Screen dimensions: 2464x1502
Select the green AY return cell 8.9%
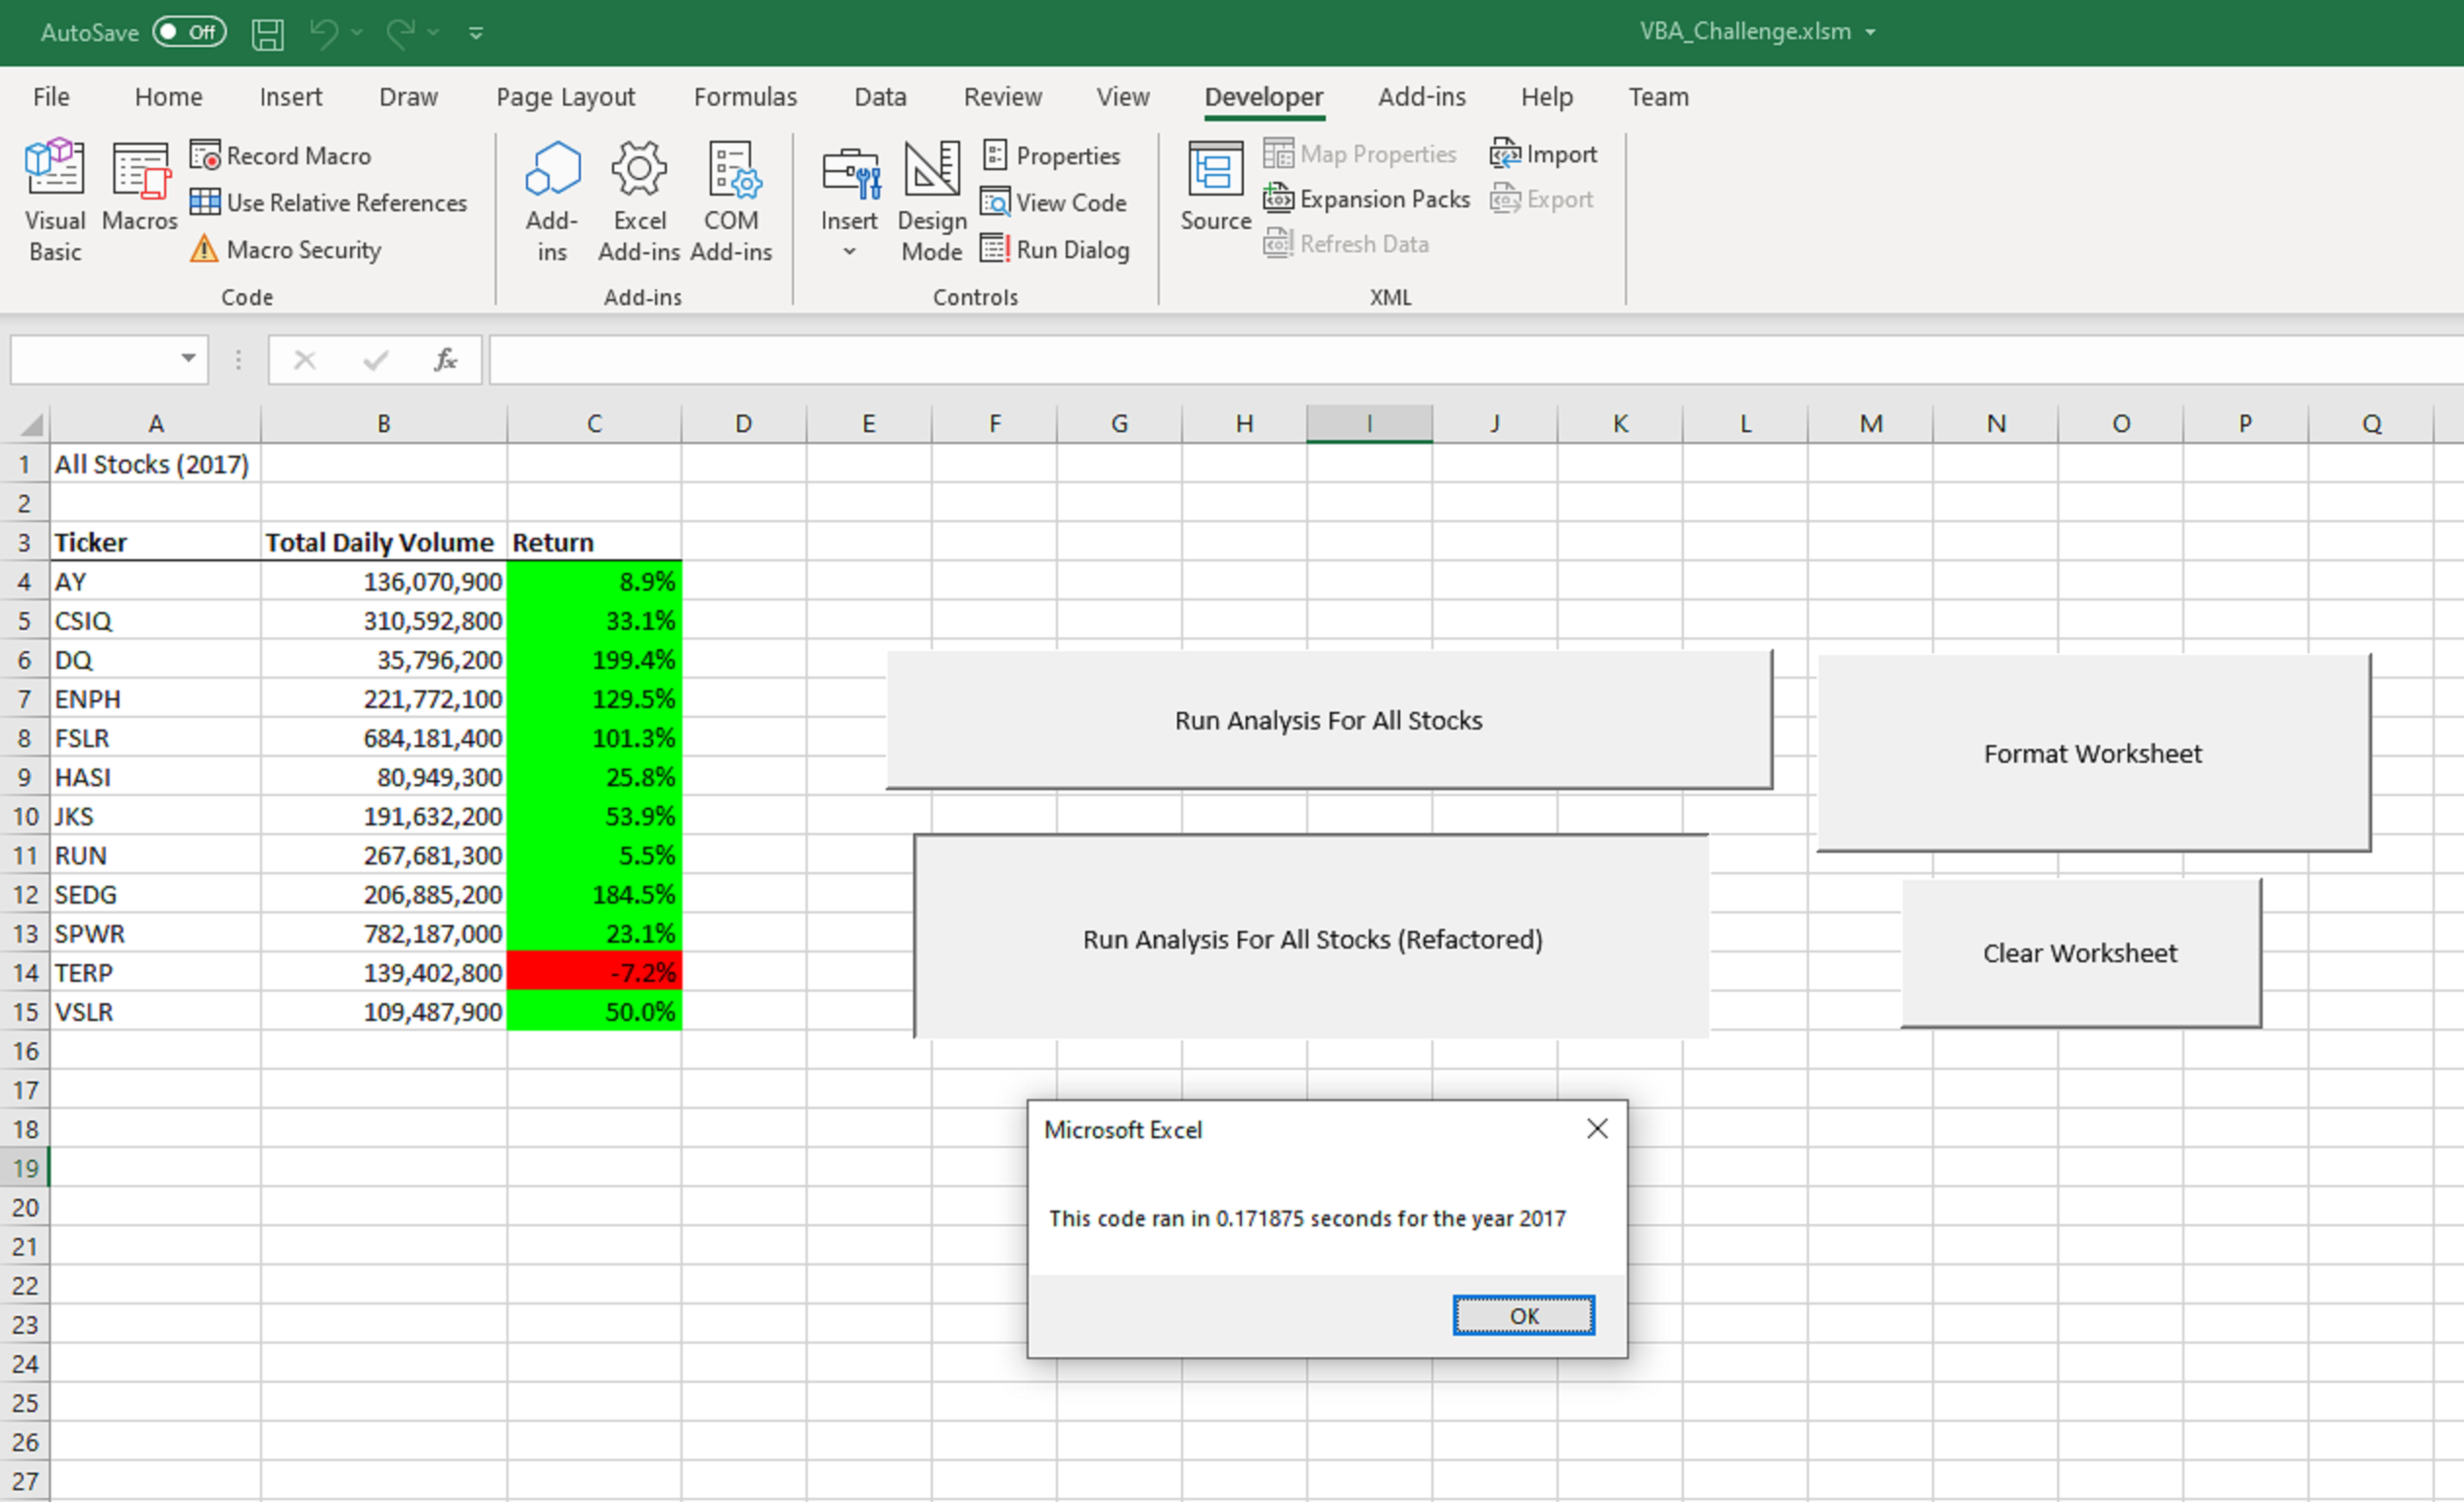point(594,581)
